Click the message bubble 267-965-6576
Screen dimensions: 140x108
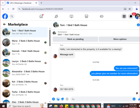pos(67,89)
